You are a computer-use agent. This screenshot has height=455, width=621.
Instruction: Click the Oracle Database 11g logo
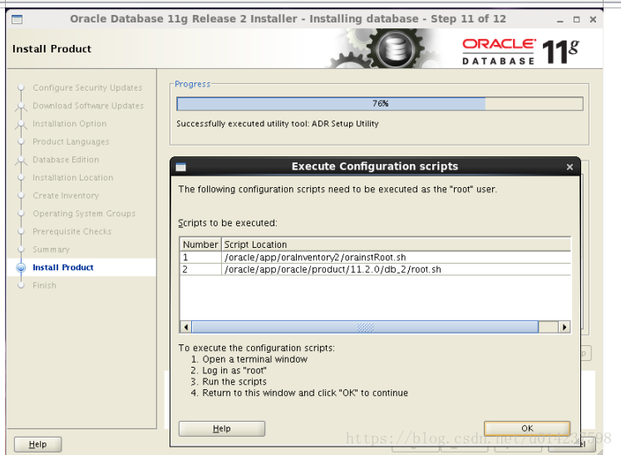[x=520, y=52]
